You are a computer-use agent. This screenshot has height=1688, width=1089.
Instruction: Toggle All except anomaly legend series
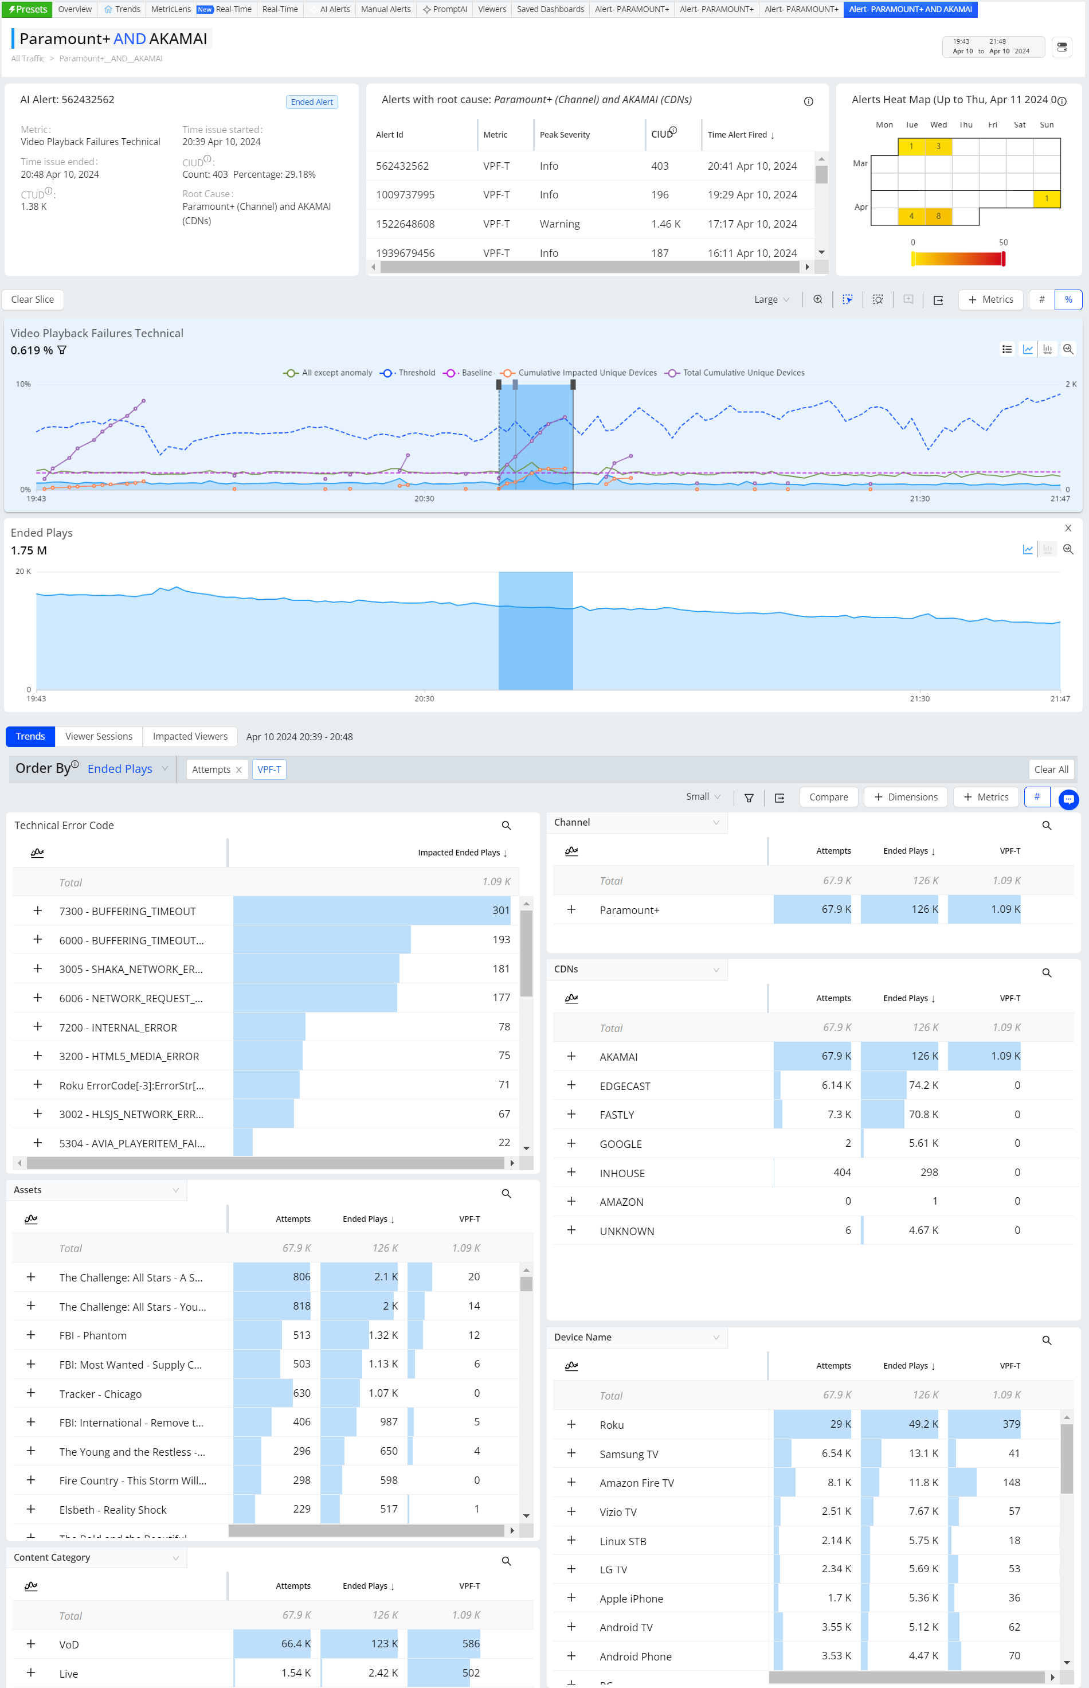[x=328, y=373]
